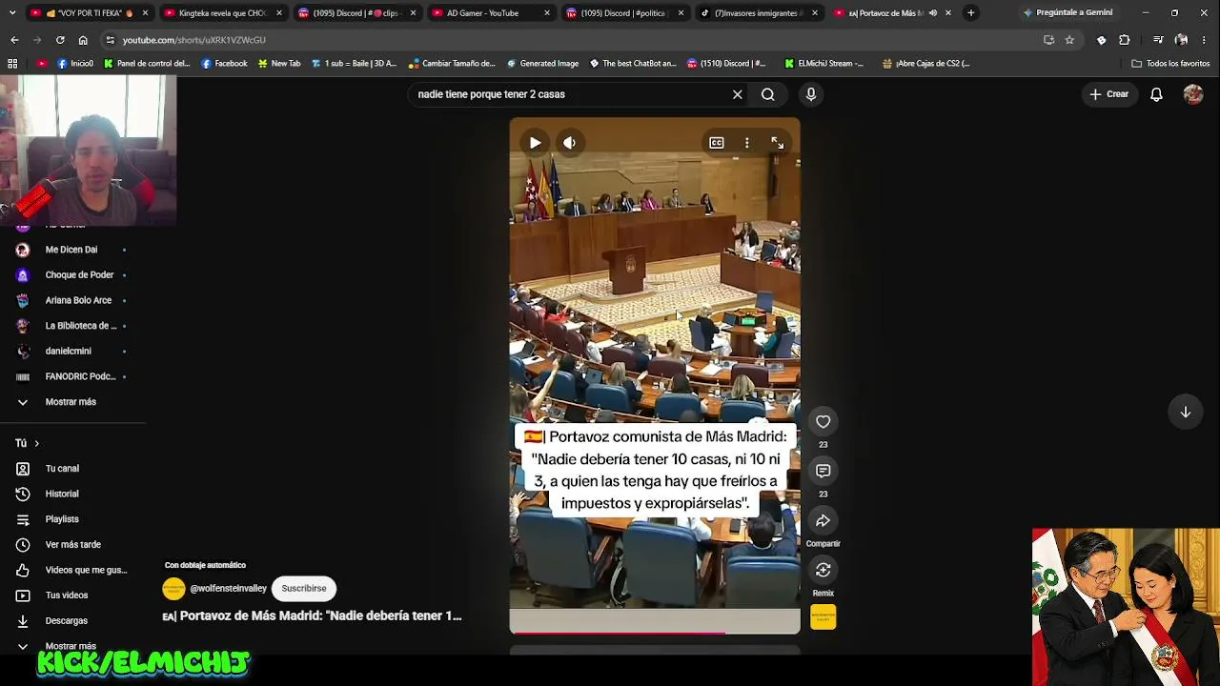This screenshot has width=1220, height=686.
Task: Bookmark this page with the star
Action: click(1069, 40)
